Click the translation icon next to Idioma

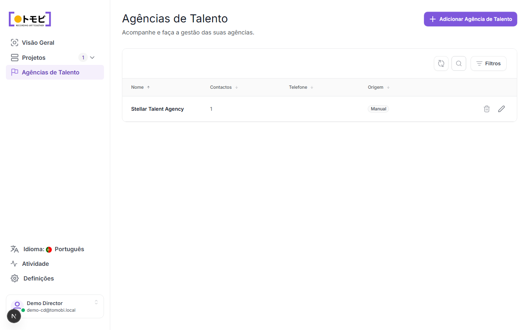point(15,249)
